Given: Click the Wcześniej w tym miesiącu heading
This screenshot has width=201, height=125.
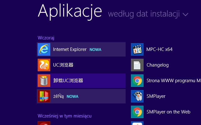Looking at the screenshot, I should [x=65, y=116].
